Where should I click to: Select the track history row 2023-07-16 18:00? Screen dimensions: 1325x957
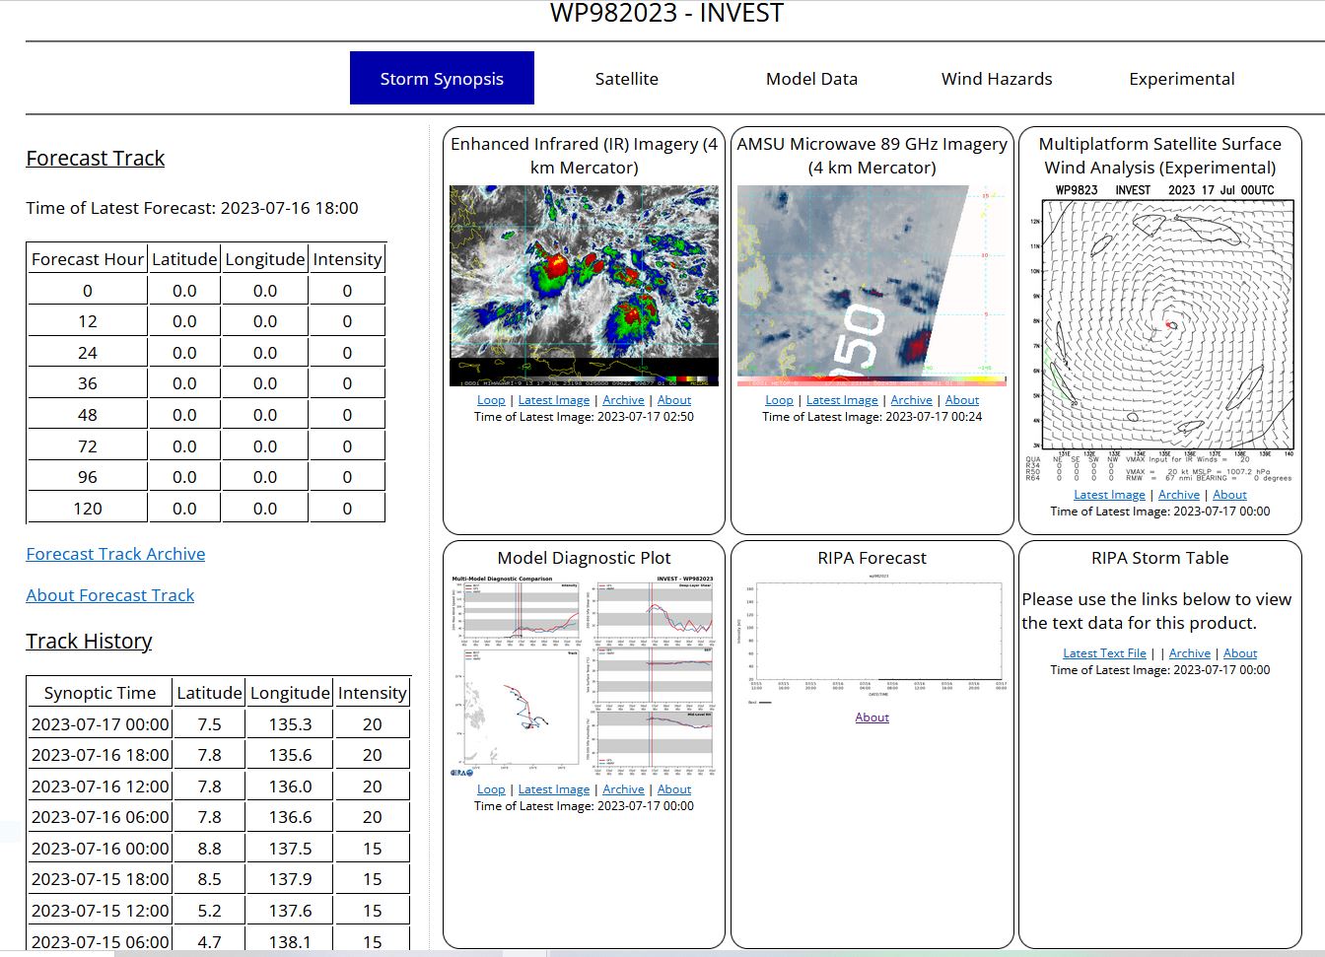(218, 755)
